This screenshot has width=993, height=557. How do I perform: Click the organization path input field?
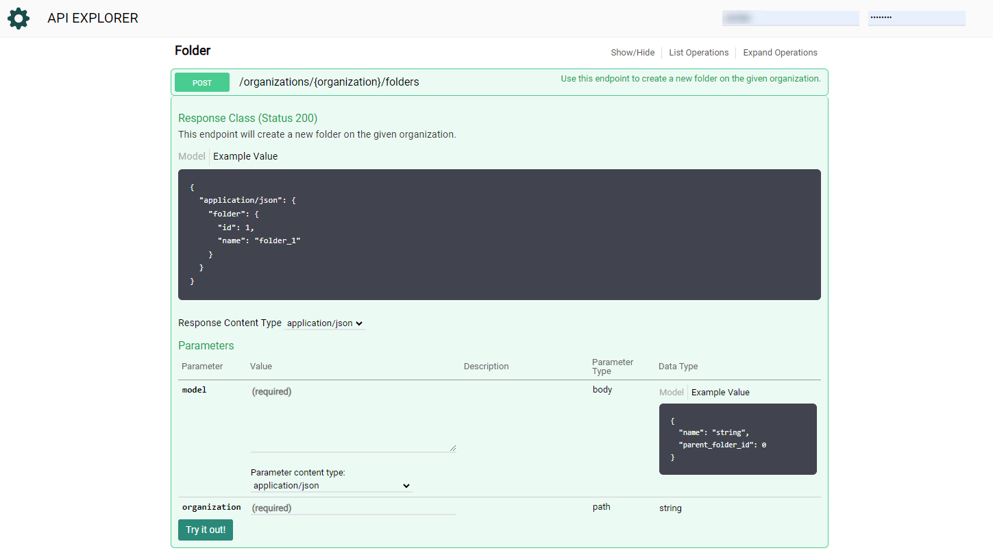(353, 508)
